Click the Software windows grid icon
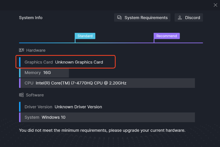Screen dimensions: 220x147 (21, 95)
